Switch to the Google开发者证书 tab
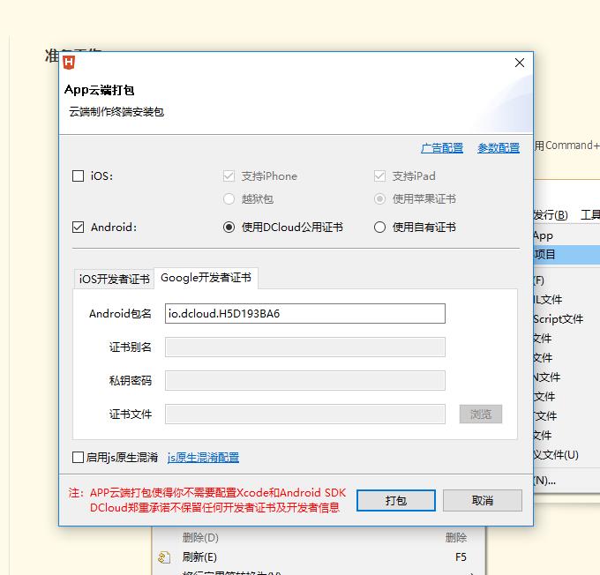600x575 pixels. tap(206, 278)
